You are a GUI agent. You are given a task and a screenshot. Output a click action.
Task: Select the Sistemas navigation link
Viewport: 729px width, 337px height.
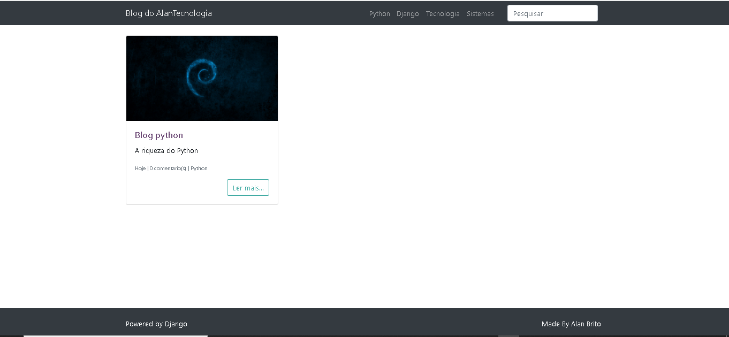click(480, 13)
